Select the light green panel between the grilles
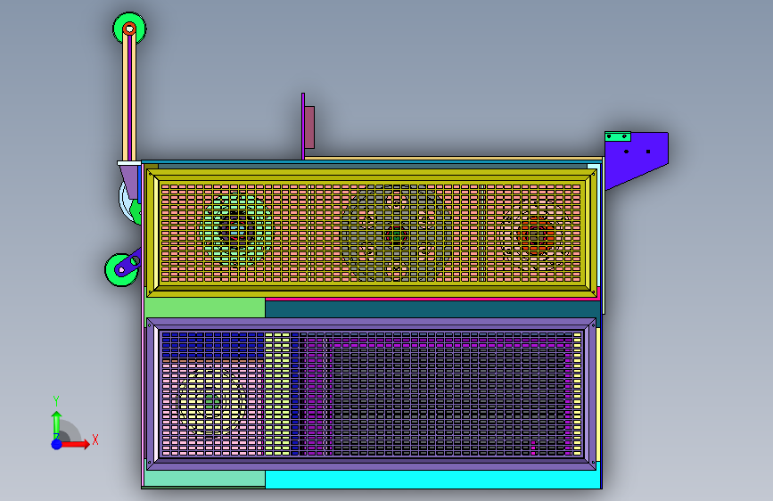Screen dimensions: 773x501 205,308
